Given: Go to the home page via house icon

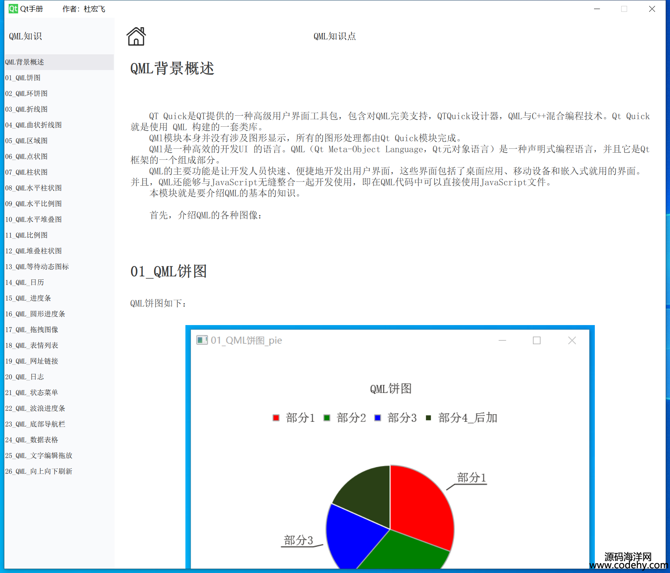Looking at the screenshot, I should coord(136,36).
